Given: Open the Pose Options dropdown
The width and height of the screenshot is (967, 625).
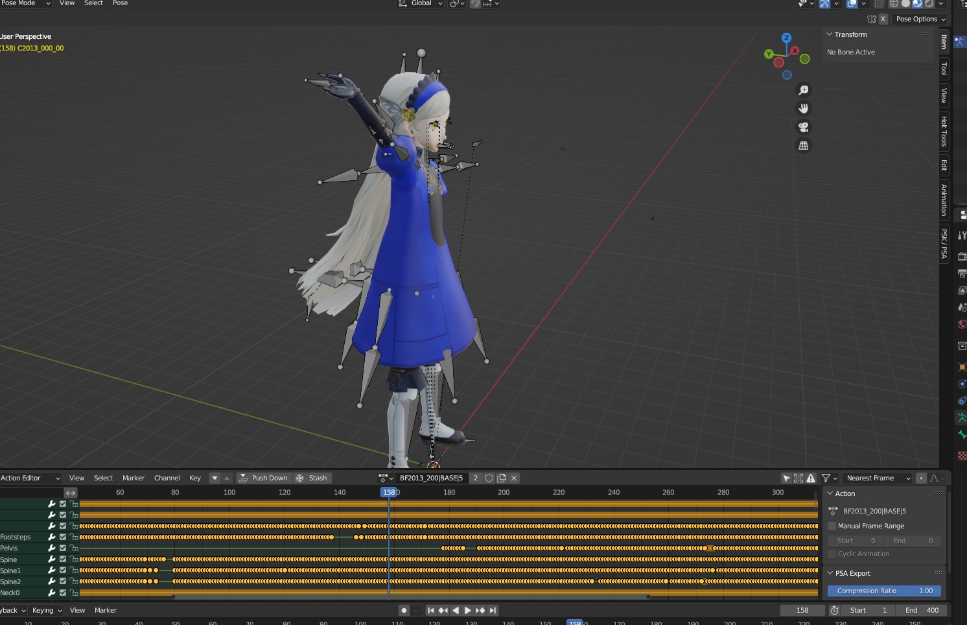Looking at the screenshot, I should point(920,19).
